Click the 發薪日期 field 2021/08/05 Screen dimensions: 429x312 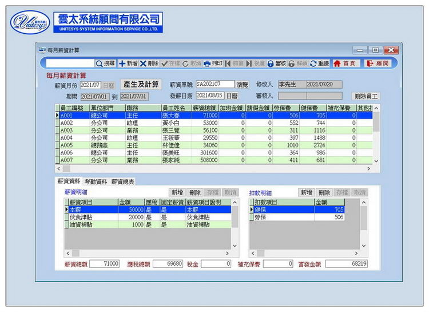pyautogui.click(x=210, y=96)
